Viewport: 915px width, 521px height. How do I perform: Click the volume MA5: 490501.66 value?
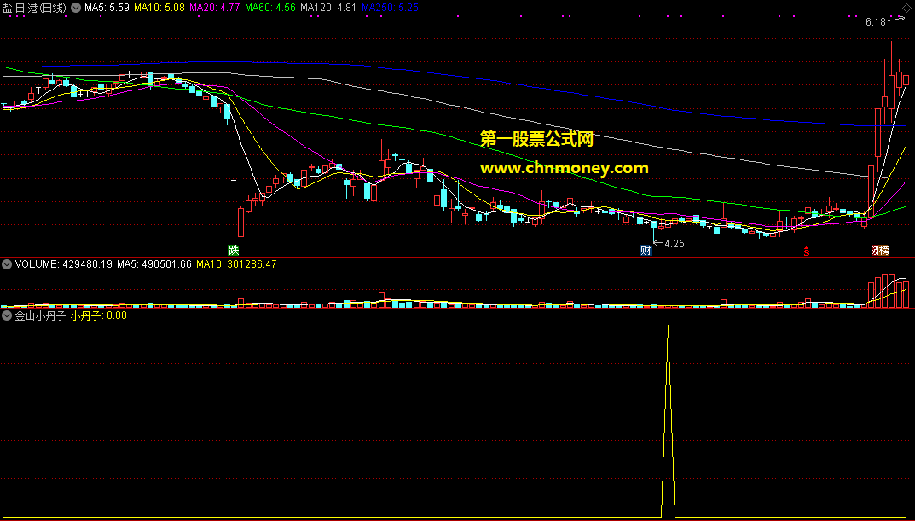coord(154,264)
